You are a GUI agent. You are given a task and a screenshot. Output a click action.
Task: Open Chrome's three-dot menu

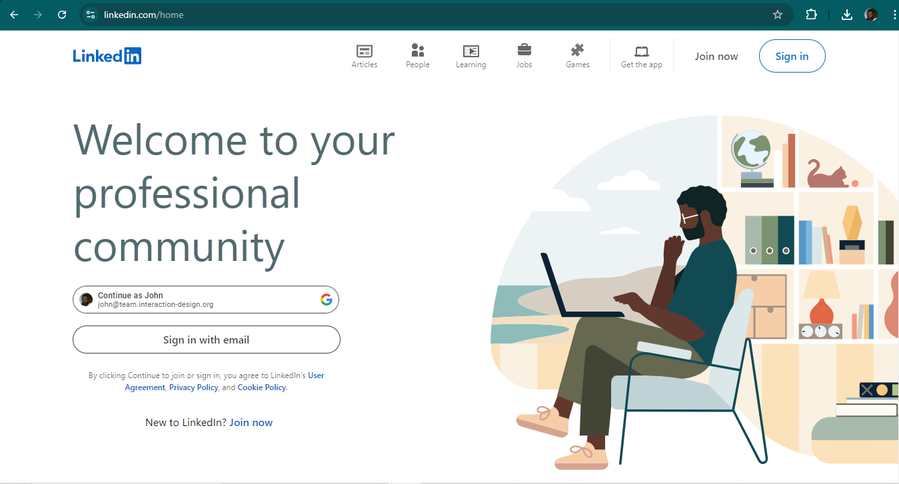tap(894, 14)
